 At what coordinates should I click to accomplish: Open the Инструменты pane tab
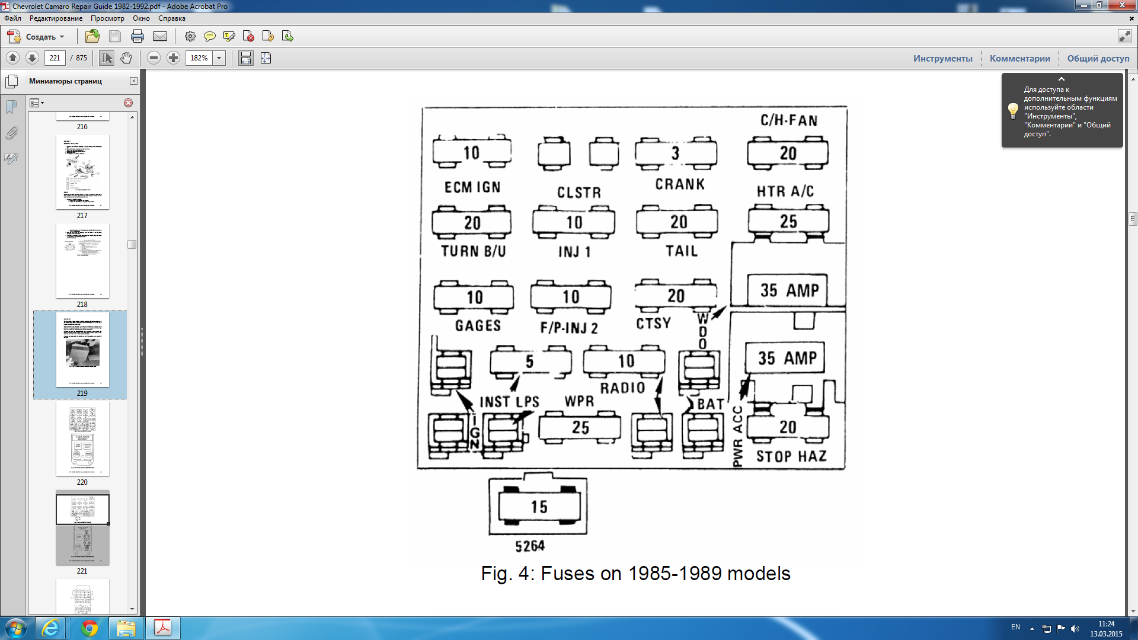(942, 58)
